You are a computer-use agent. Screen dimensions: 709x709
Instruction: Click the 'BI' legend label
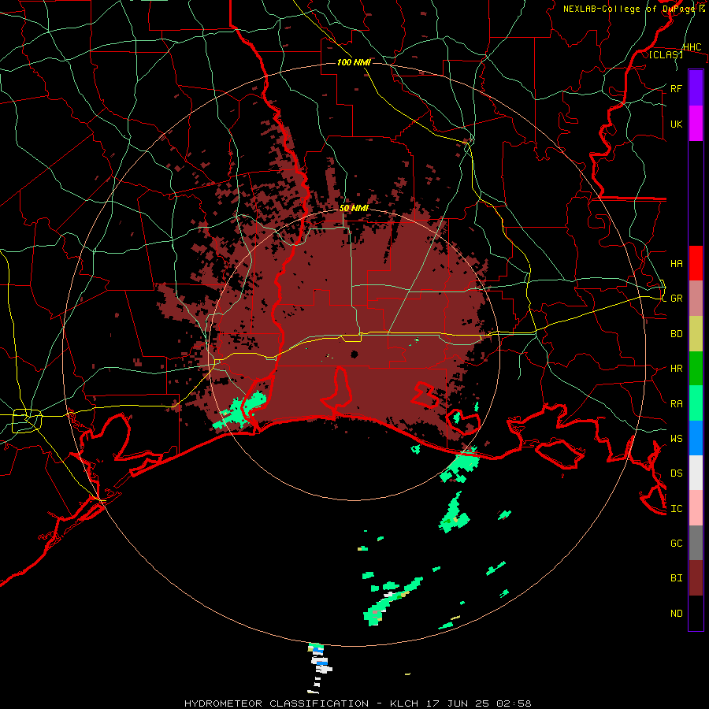677,578
